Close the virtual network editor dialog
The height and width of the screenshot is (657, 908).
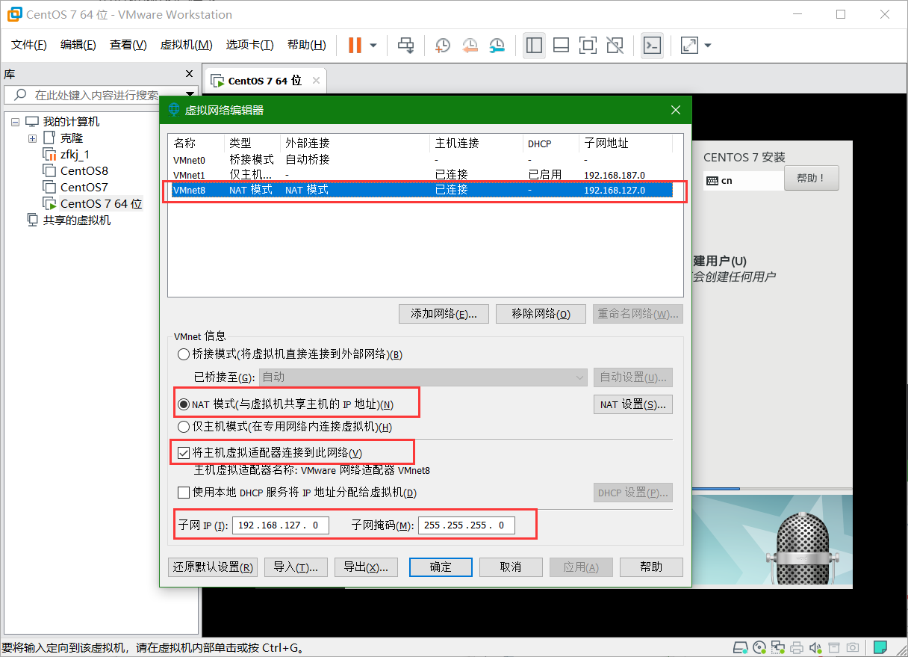coord(676,110)
